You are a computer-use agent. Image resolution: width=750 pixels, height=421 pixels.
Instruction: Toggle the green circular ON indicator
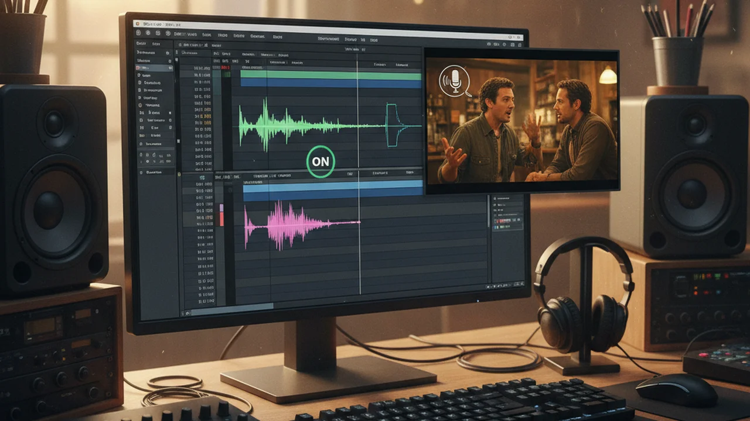[x=321, y=162]
